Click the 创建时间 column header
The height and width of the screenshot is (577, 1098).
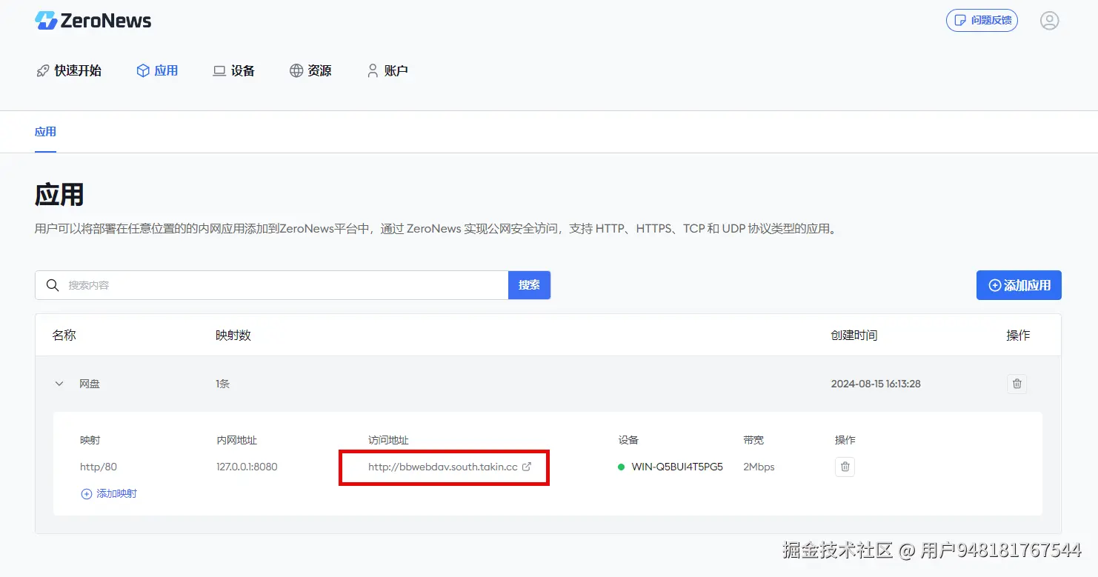pos(854,336)
